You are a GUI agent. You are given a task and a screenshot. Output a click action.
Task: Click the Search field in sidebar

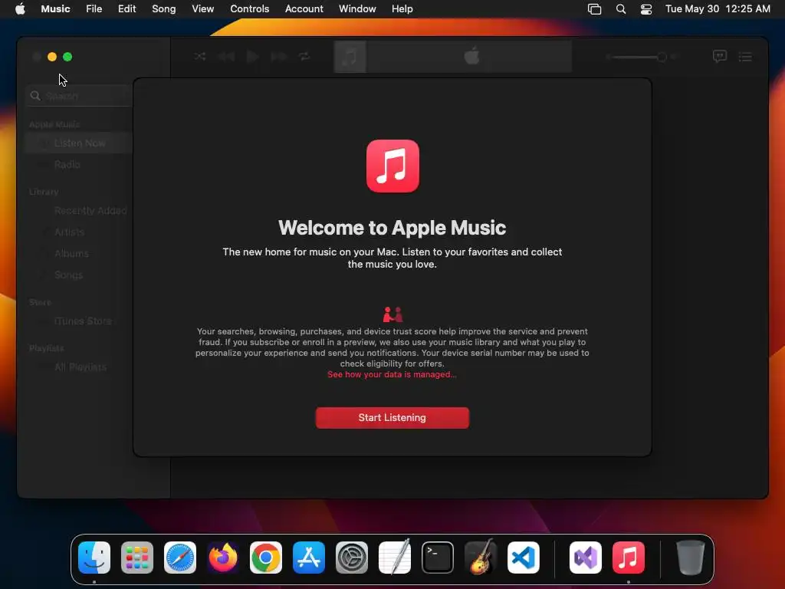pos(80,96)
